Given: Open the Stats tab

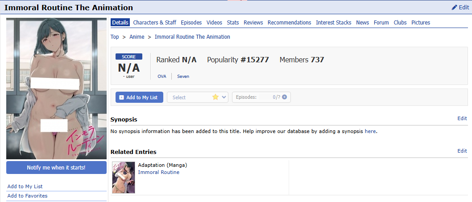Looking at the screenshot, I should coord(232,23).
